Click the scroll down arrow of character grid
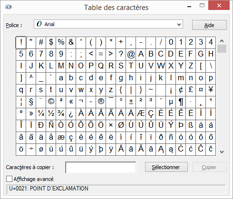 click(x=222, y=152)
